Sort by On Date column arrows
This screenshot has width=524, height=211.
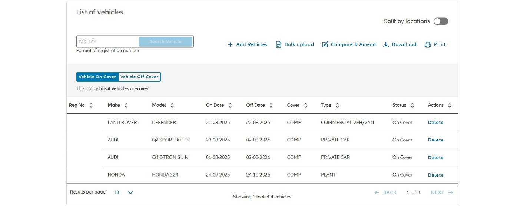tap(230, 105)
